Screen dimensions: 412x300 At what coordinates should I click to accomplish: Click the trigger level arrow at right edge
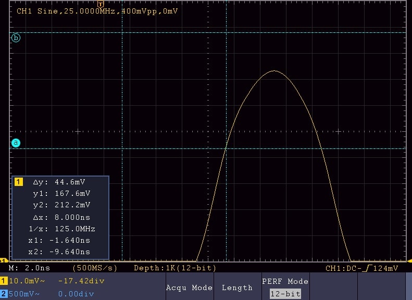coord(409,261)
